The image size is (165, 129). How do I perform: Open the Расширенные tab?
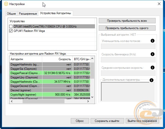click(28, 13)
